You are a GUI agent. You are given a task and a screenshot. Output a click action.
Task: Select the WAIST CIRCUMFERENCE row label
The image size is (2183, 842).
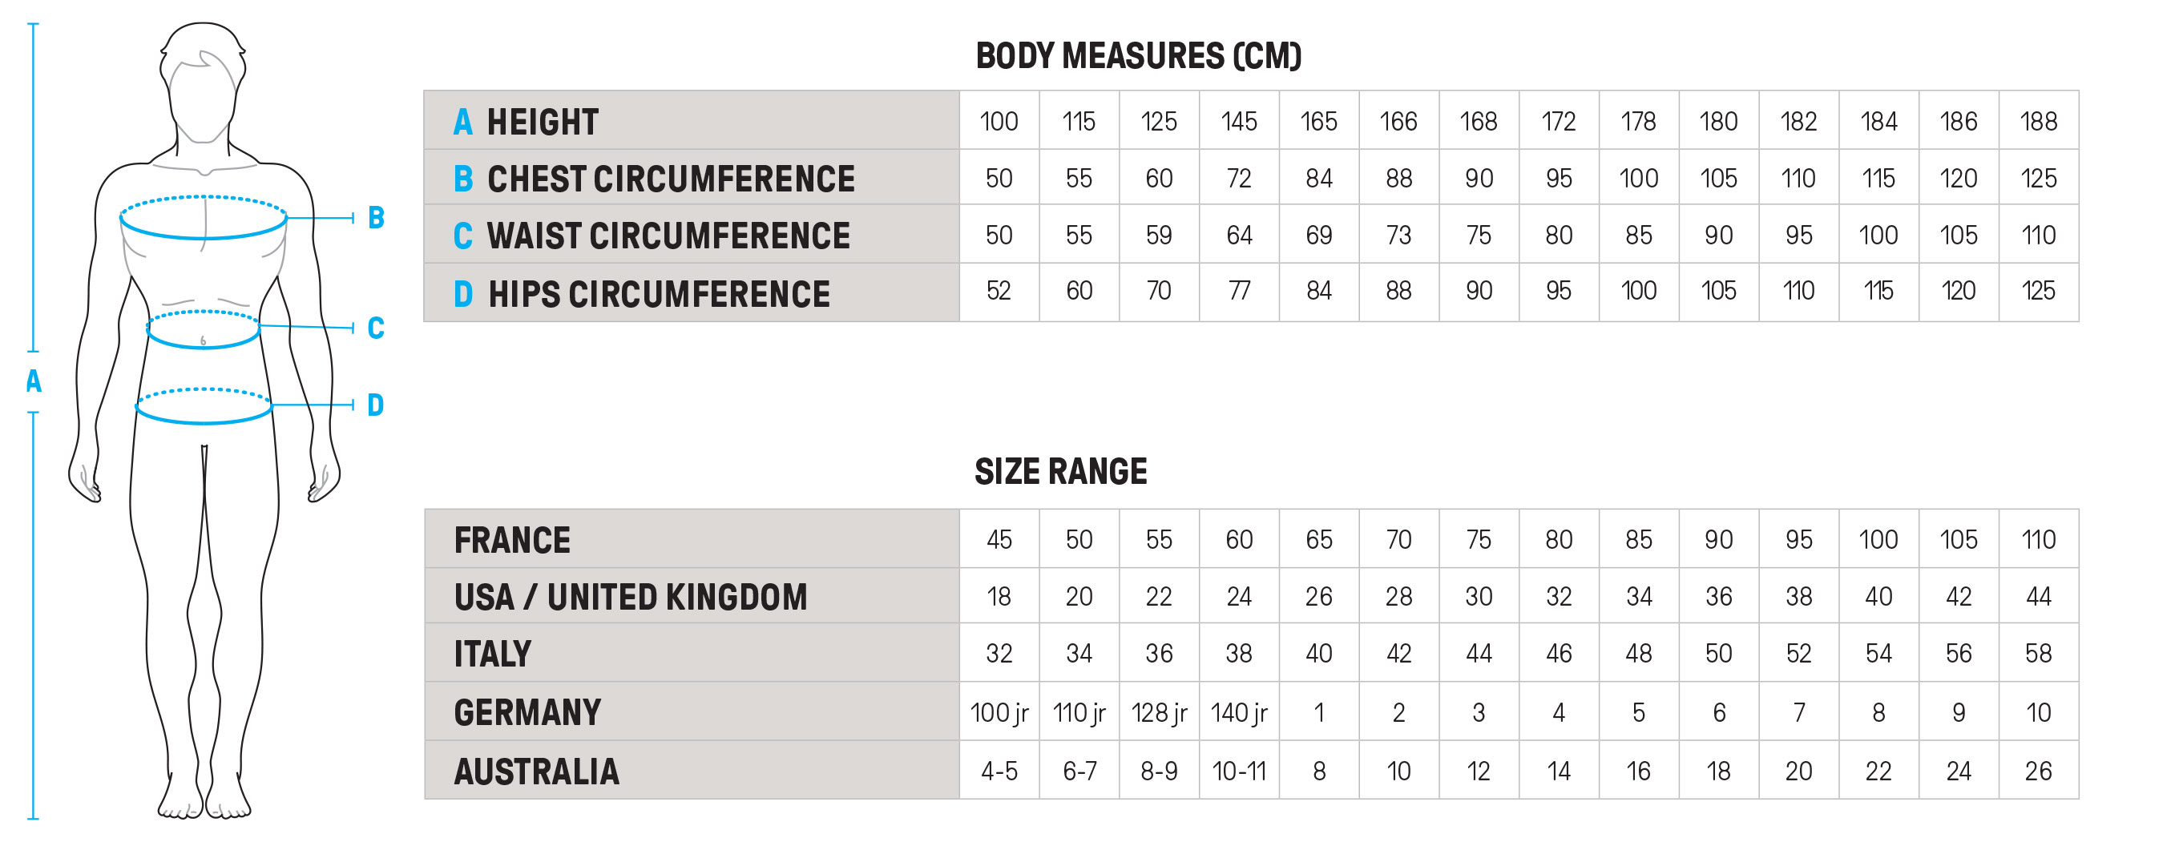(668, 236)
